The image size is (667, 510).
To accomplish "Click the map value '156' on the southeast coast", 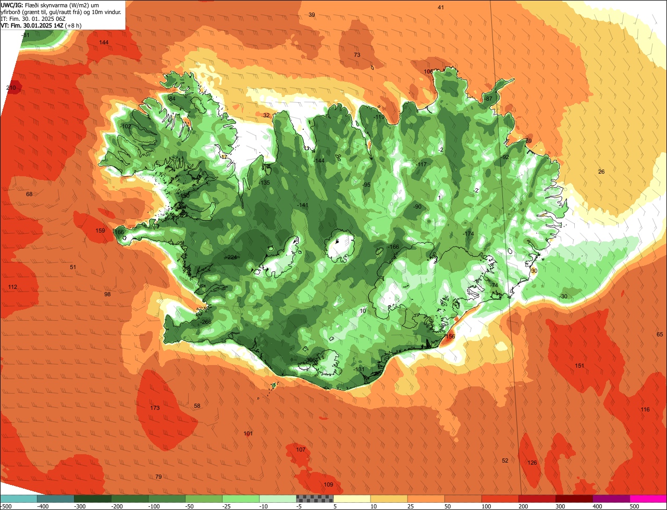I will (450, 336).
